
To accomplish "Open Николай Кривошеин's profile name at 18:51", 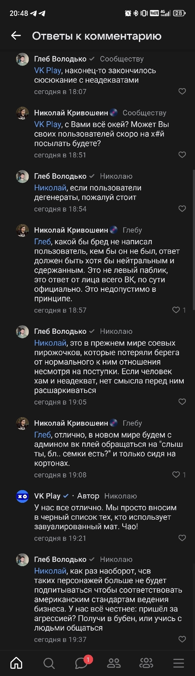I will (x=71, y=113).
